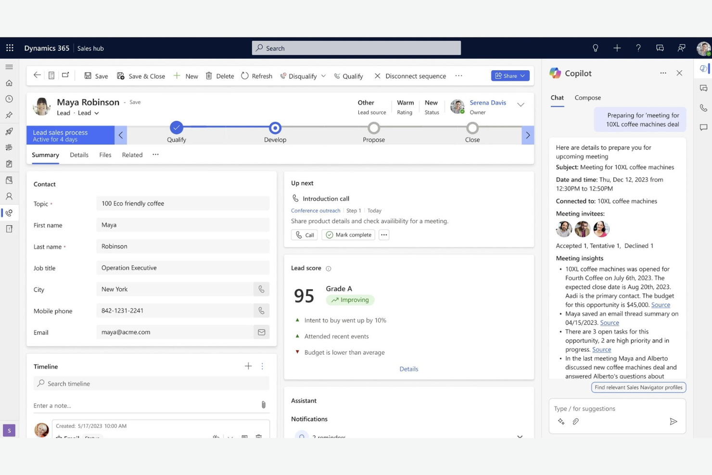This screenshot has width=712, height=475.
Task: Click Refresh command
Action: (256, 76)
